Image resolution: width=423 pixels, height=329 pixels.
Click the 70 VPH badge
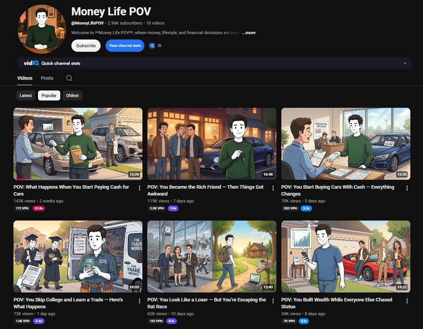[x=289, y=321]
